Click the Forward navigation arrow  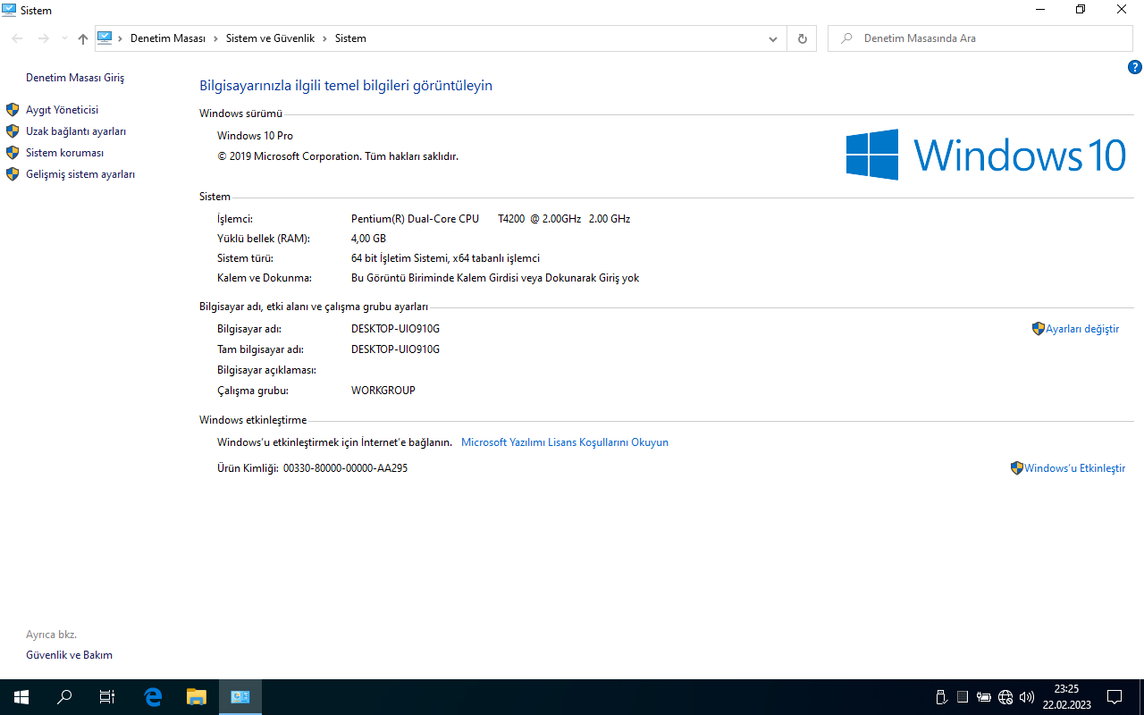click(x=43, y=38)
